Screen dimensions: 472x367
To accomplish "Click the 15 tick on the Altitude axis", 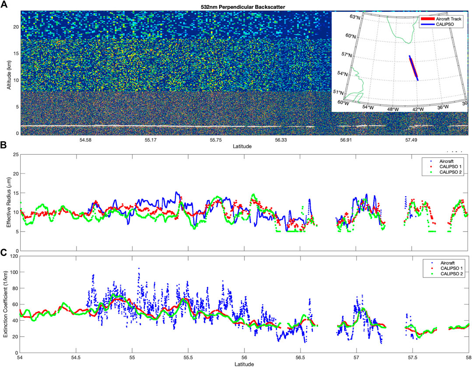I will click(x=16, y=54).
